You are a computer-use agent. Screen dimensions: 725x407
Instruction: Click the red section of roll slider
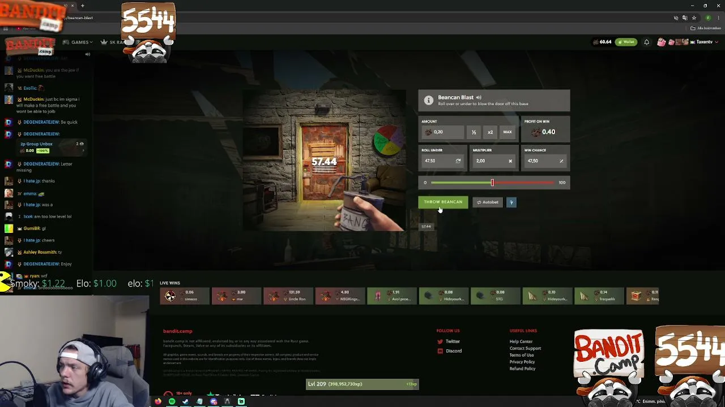click(524, 183)
